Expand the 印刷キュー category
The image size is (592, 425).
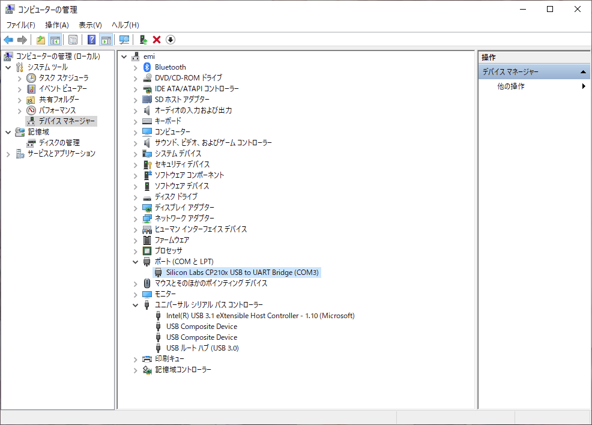(136, 360)
